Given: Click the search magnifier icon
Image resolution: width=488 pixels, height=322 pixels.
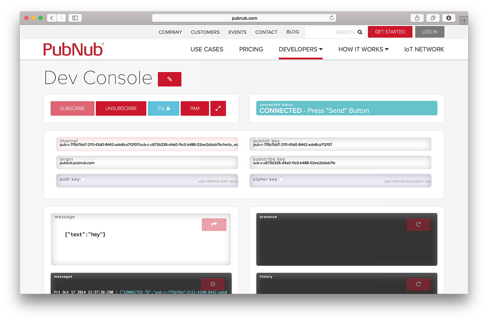Looking at the screenshot, I should (x=360, y=32).
